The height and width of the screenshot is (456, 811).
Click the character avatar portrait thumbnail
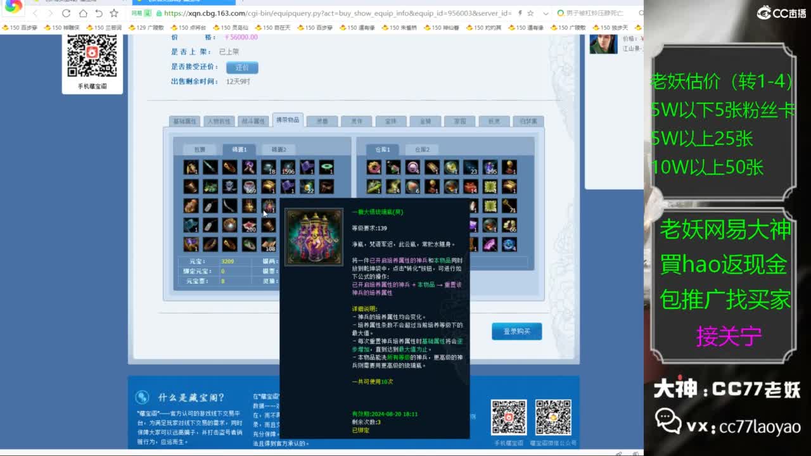pos(603,43)
